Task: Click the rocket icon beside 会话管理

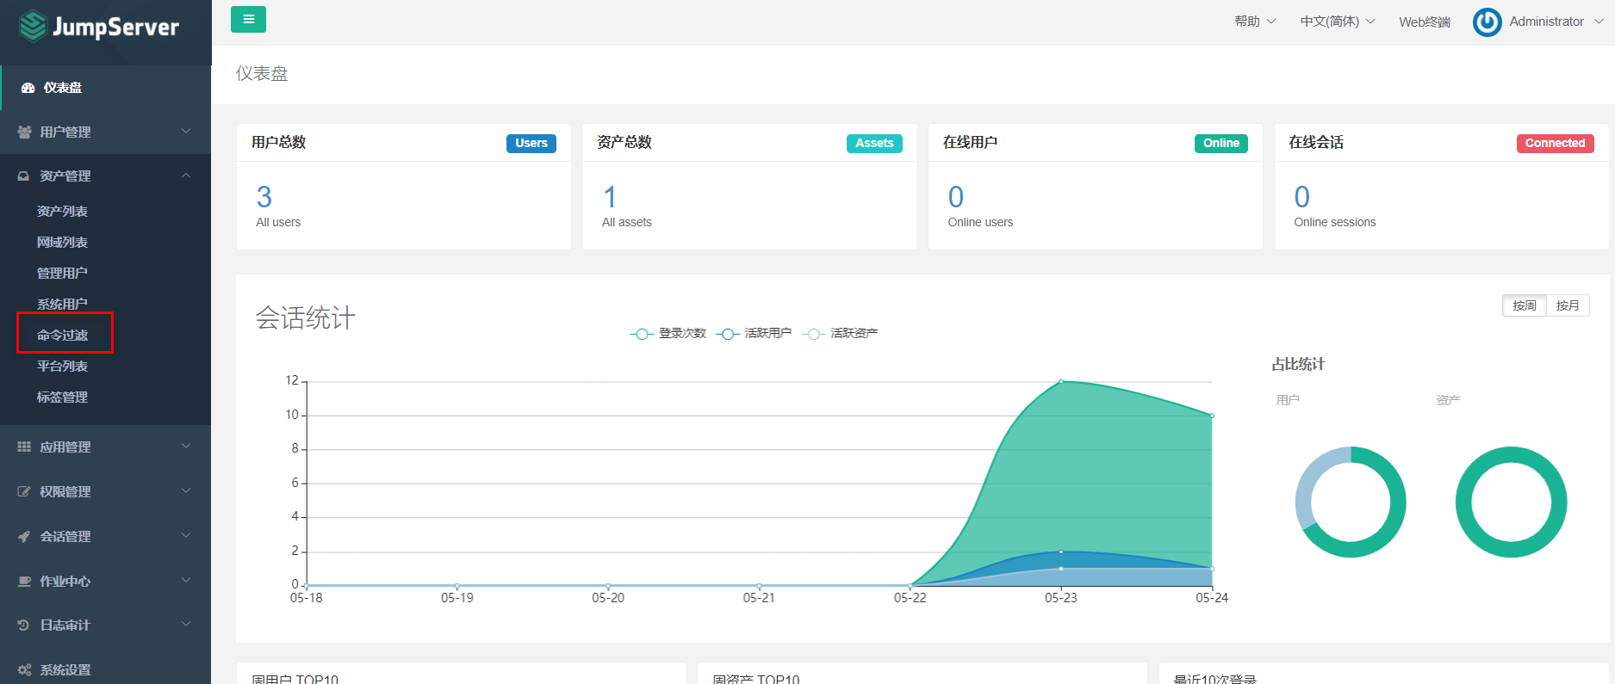Action: coord(24,536)
